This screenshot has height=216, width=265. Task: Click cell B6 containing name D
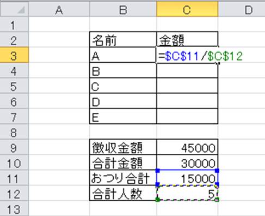pyautogui.click(x=123, y=101)
